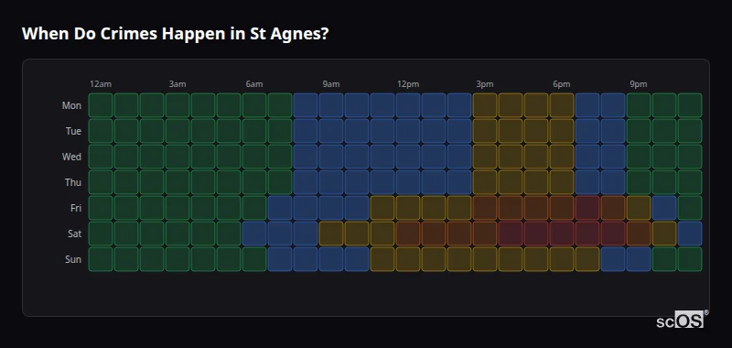Viewport: 732px width, 348px height.
Task: Select the Wednesday 9am heatmap cell
Action: pos(331,157)
